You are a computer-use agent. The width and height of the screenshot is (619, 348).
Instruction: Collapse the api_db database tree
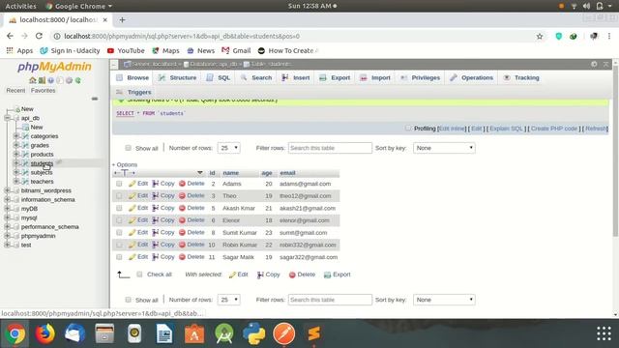coord(8,118)
